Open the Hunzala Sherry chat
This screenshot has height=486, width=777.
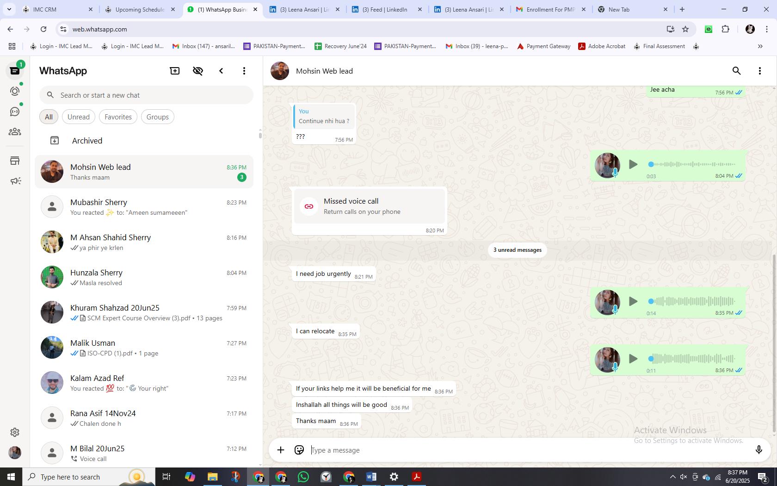pos(144,277)
